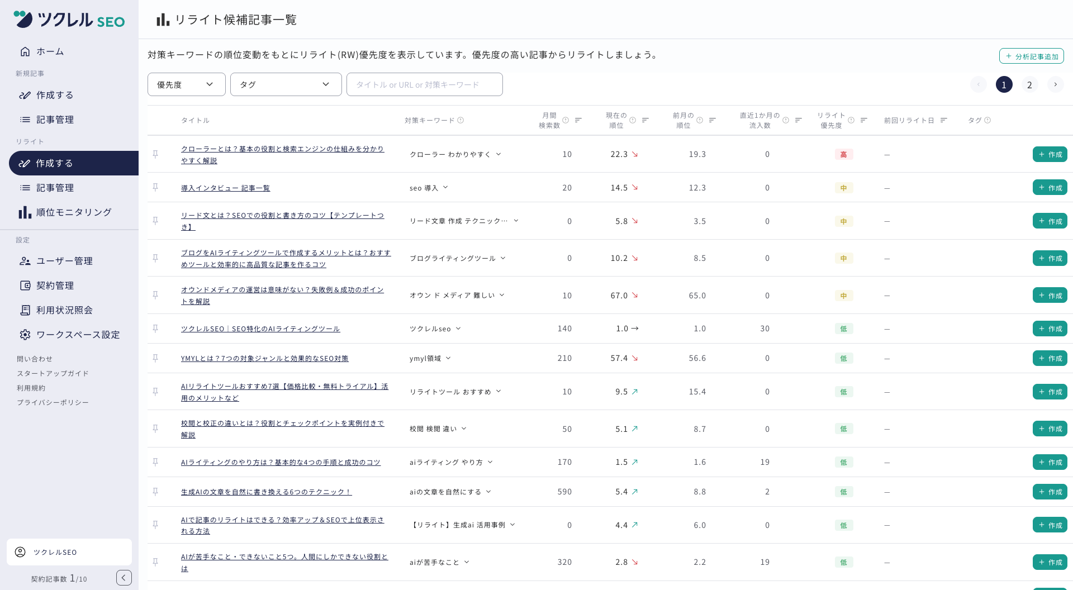Sort by 現在の順位 column icon
The height and width of the screenshot is (590, 1073).
click(645, 120)
